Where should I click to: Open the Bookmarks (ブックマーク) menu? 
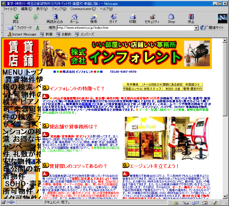19,28
